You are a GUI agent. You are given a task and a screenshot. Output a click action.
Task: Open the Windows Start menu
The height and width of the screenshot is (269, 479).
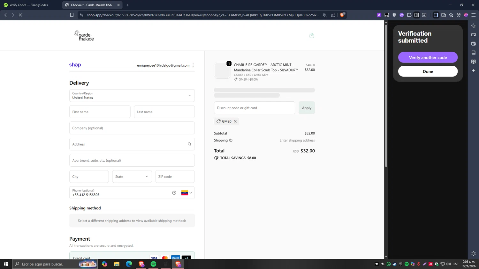[6, 264]
